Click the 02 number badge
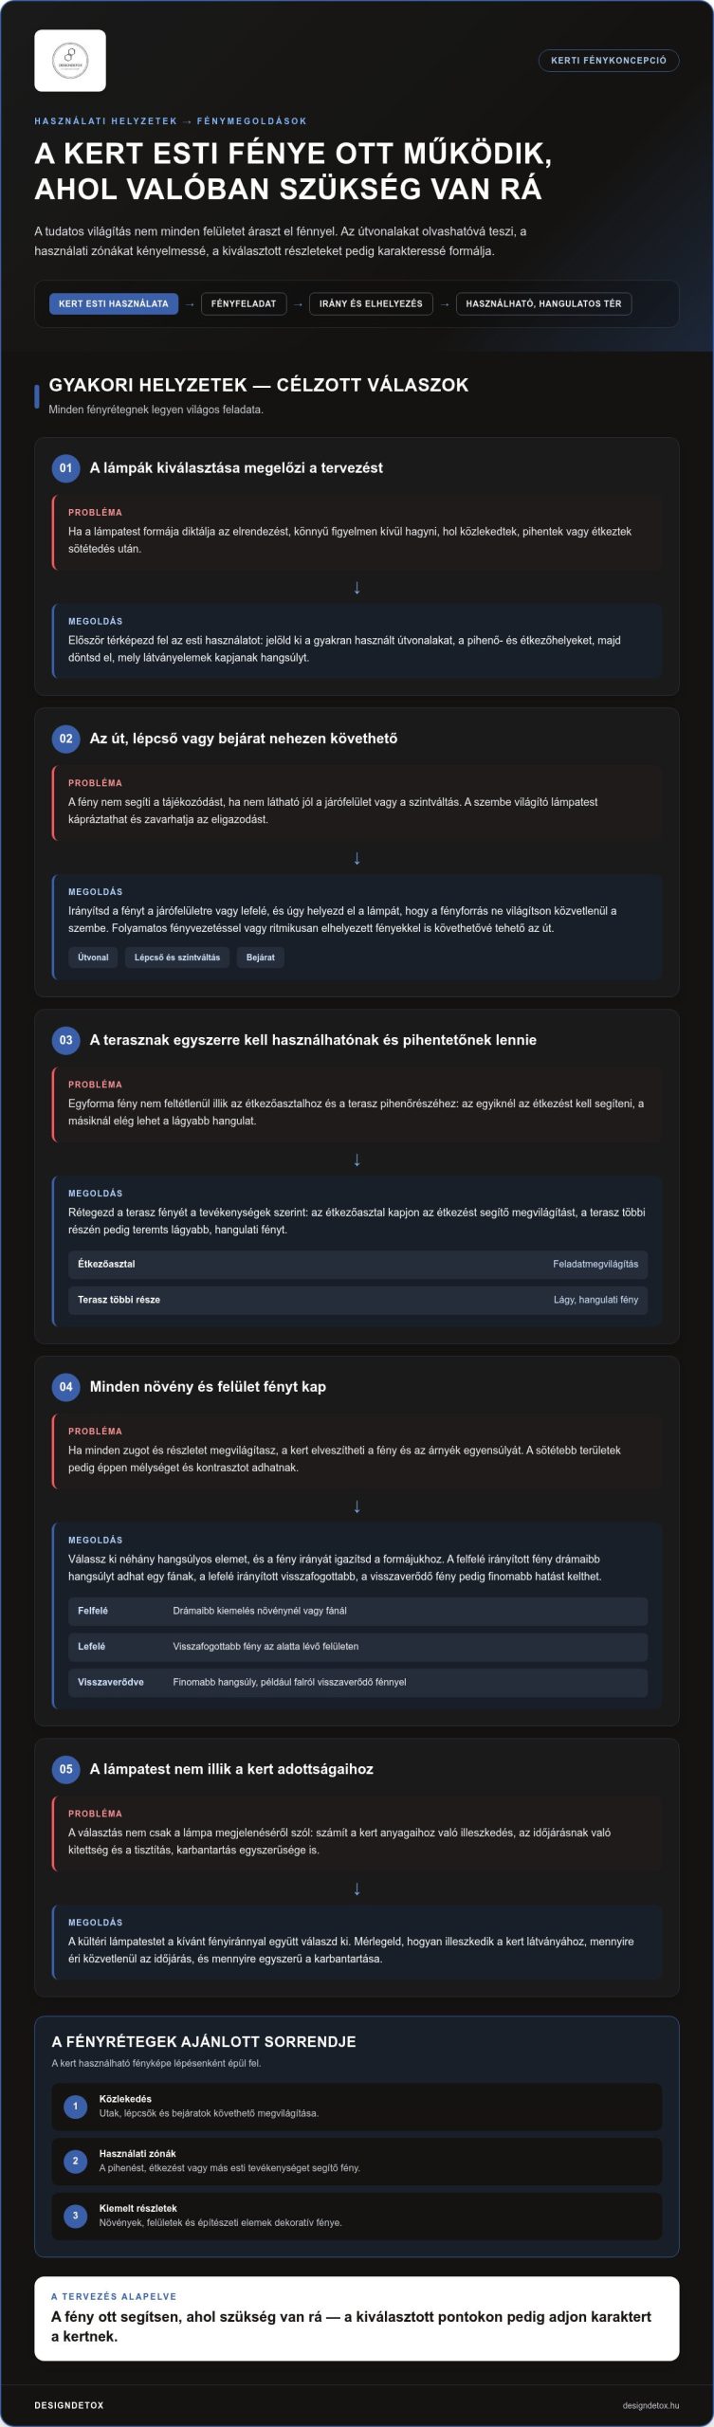This screenshot has width=714, height=2427. coord(65,739)
